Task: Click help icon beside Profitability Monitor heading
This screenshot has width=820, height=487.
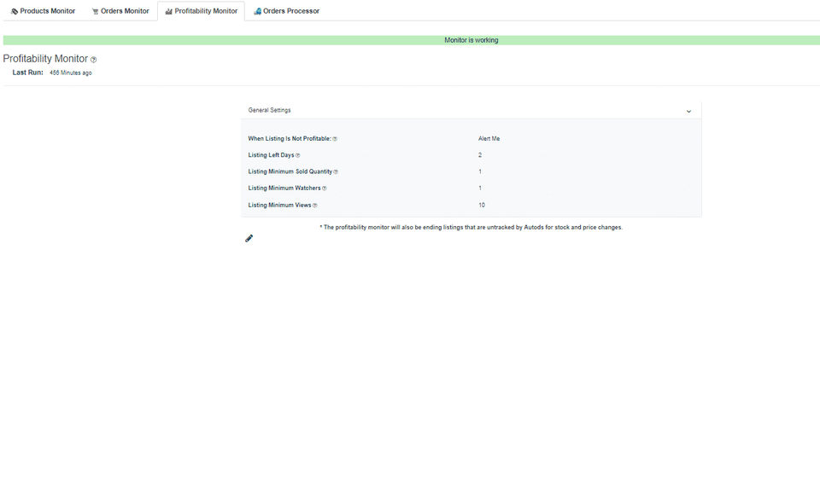Action: tap(94, 60)
